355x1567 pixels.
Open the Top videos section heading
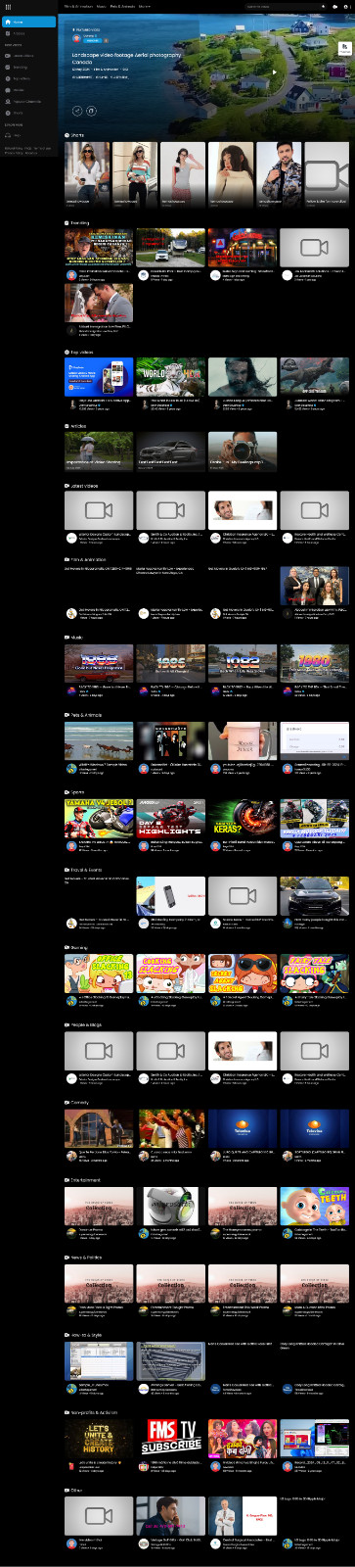[81, 352]
